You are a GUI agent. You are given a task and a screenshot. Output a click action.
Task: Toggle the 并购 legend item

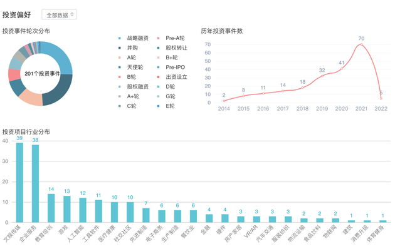pyautogui.click(x=128, y=48)
